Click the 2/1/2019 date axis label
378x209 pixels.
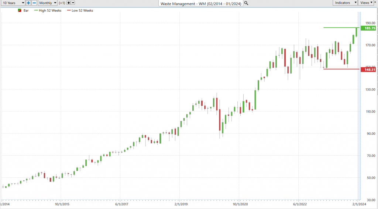tap(181, 204)
